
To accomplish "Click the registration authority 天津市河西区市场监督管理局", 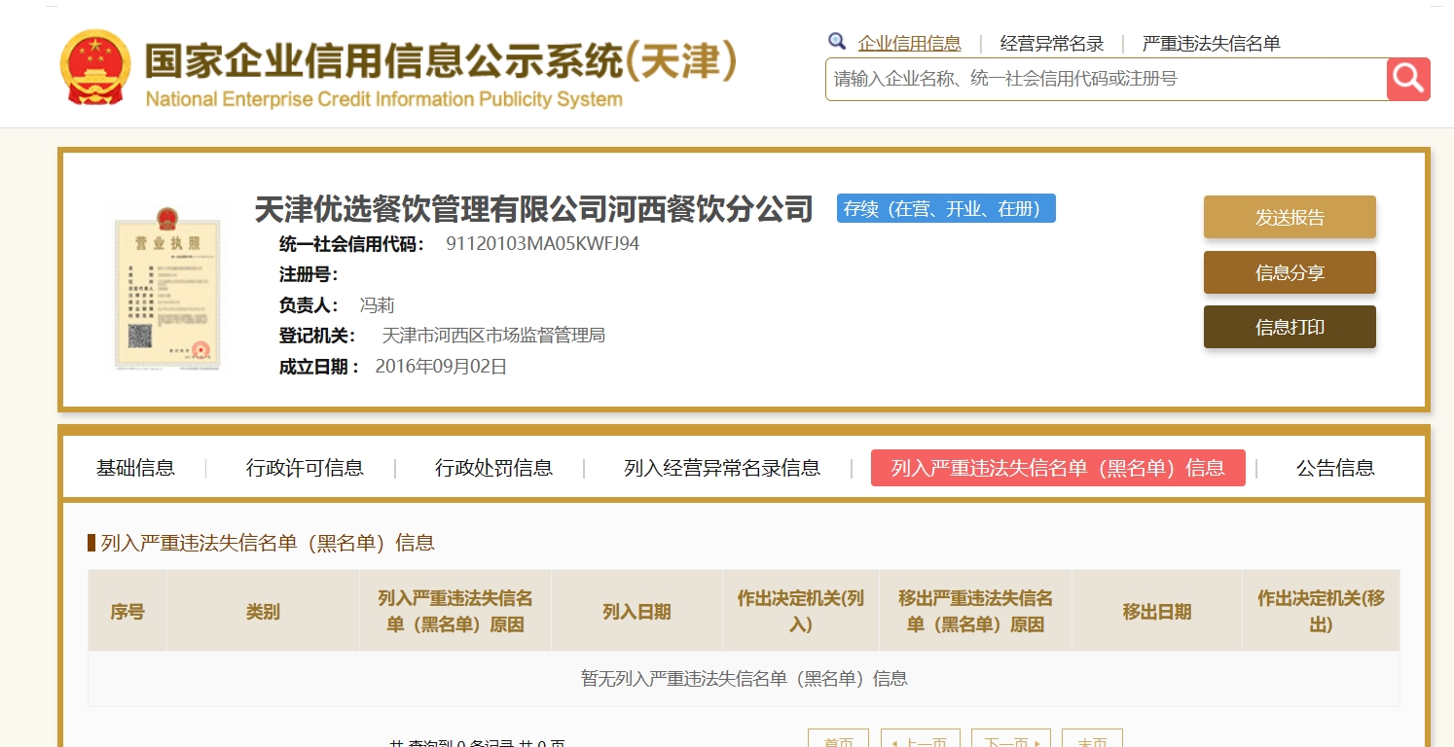I will click(x=493, y=336).
